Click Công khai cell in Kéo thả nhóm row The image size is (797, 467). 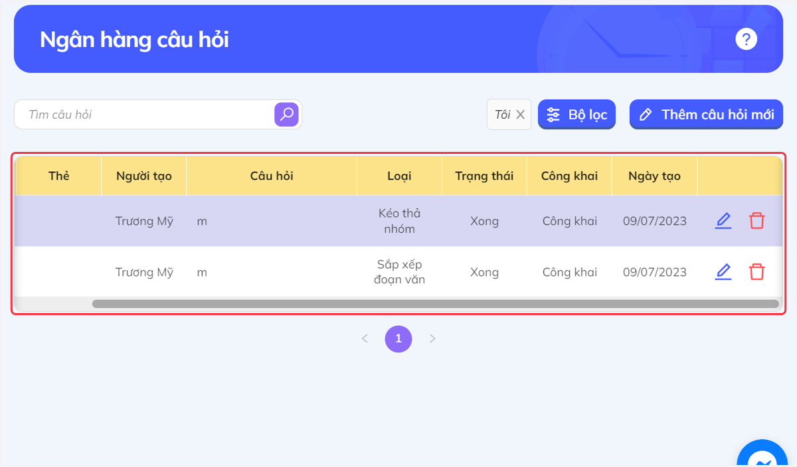coord(569,221)
